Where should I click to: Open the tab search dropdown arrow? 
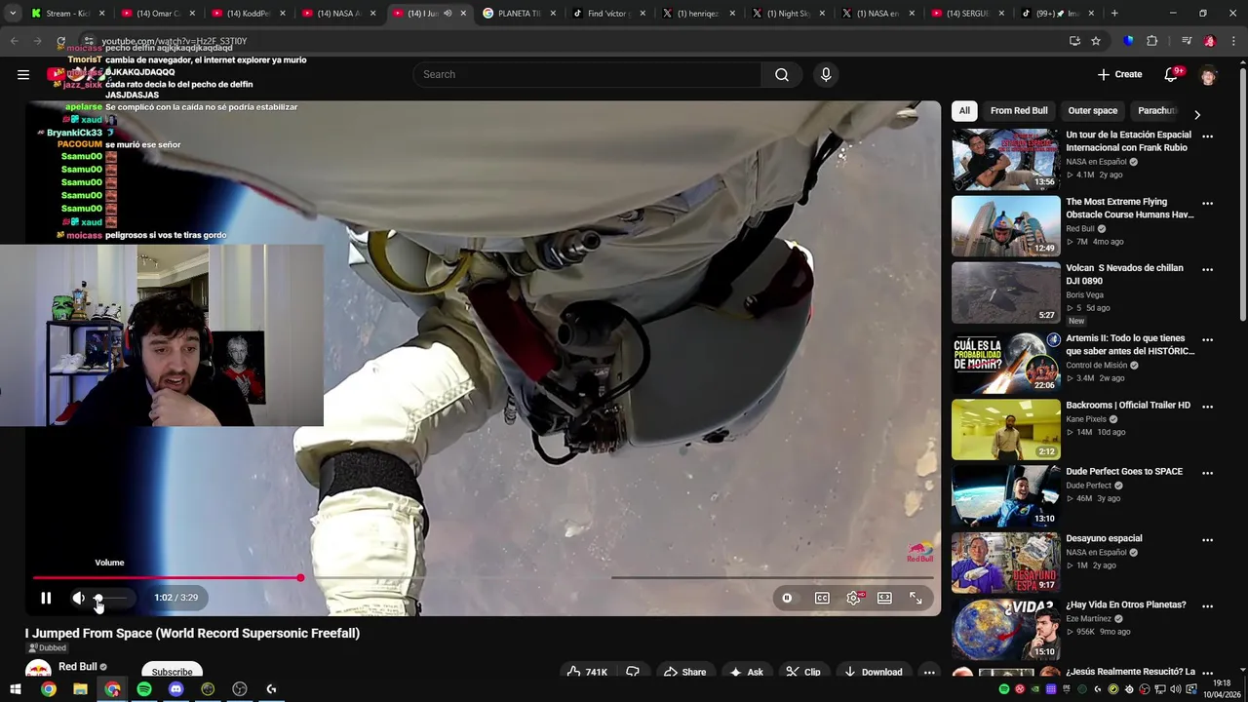[13, 14]
